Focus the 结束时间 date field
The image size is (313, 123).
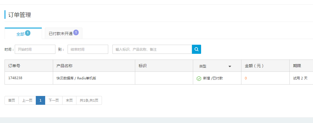tap(88, 49)
